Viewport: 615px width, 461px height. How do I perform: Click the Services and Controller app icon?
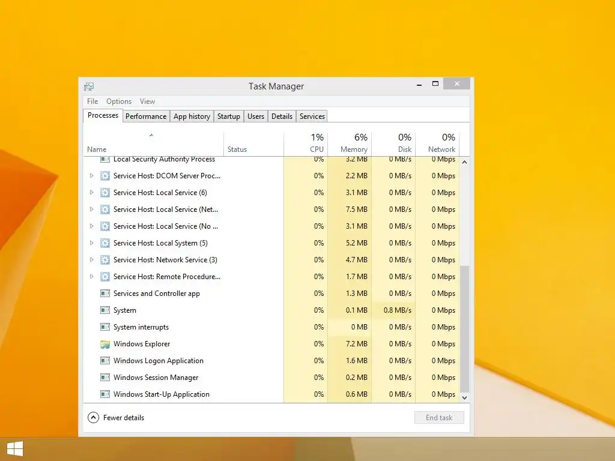coord(105,293)
